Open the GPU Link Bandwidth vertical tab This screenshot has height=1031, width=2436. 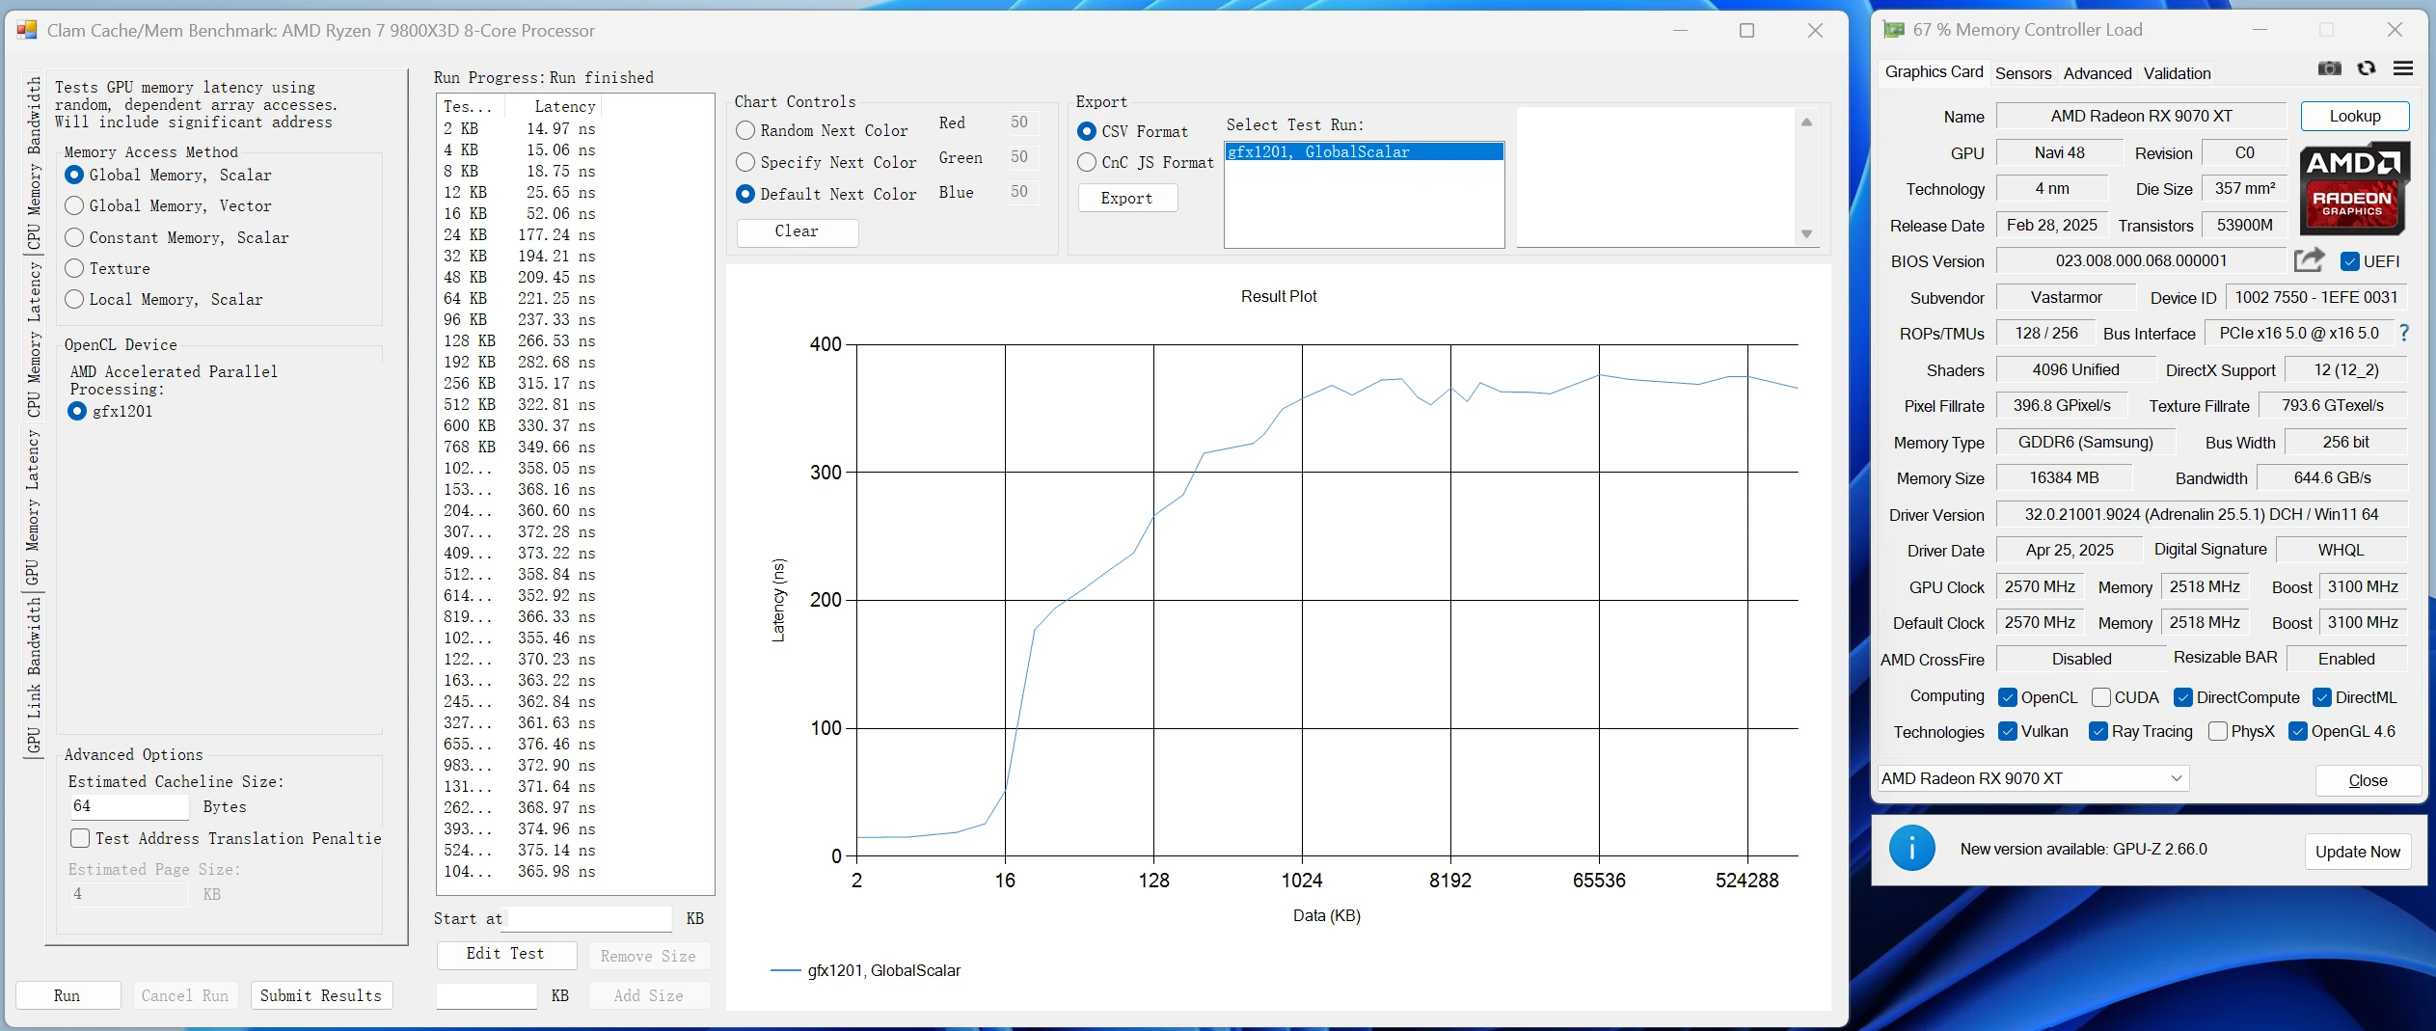[34, 676]
